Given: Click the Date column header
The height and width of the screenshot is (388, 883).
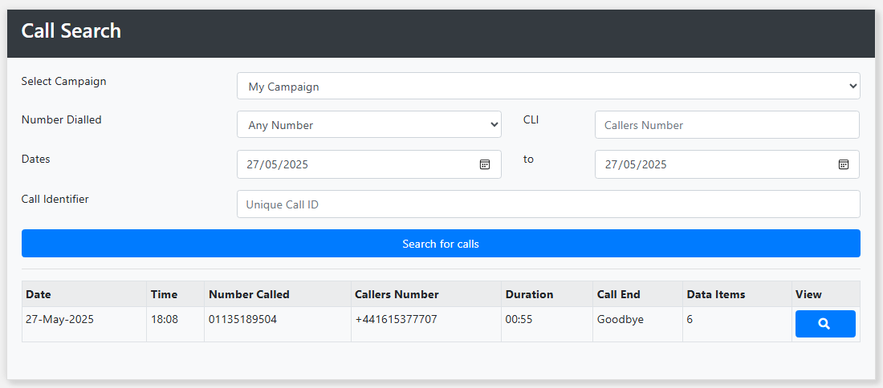Looking at the screenshot, I should pyautogui.click(x=39, y=294).
